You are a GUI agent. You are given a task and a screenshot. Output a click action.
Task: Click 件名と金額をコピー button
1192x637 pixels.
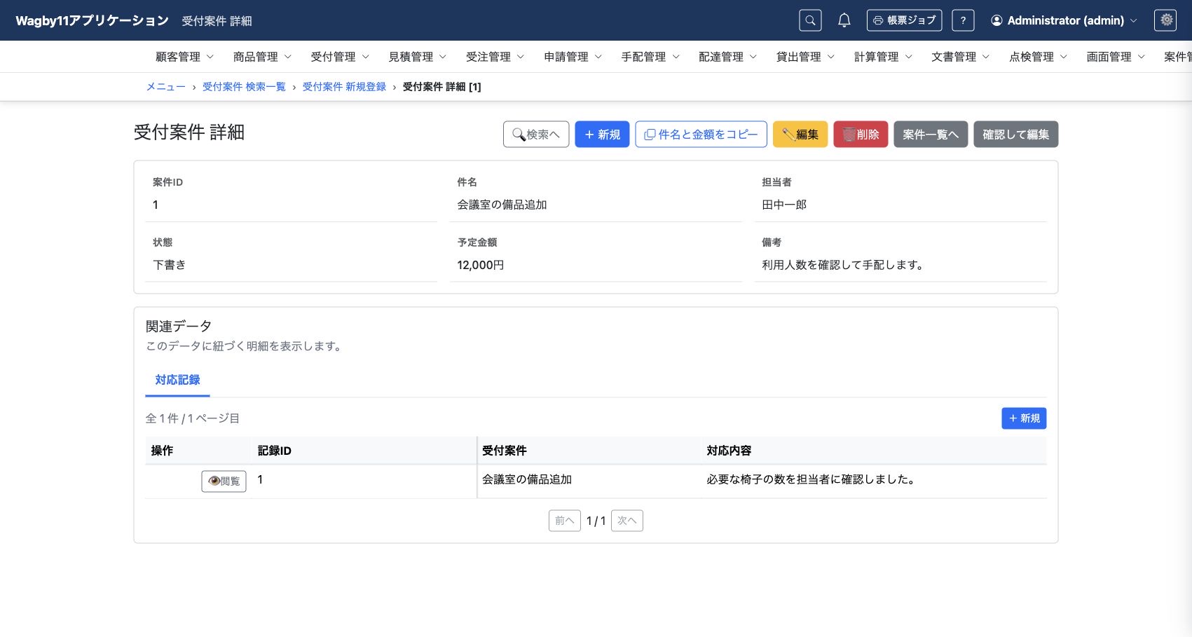(x=701, y=135)
